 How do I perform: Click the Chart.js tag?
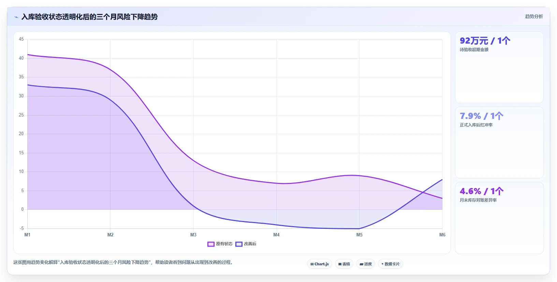320,264
